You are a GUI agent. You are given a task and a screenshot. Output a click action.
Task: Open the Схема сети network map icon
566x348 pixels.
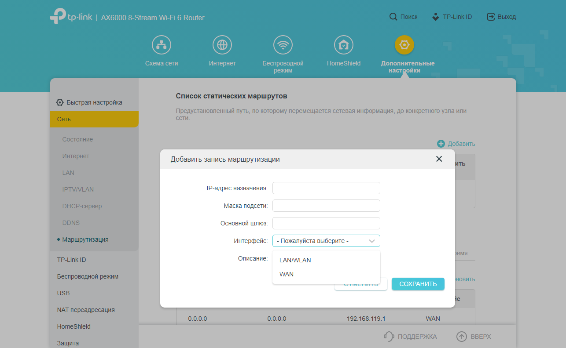162,45
